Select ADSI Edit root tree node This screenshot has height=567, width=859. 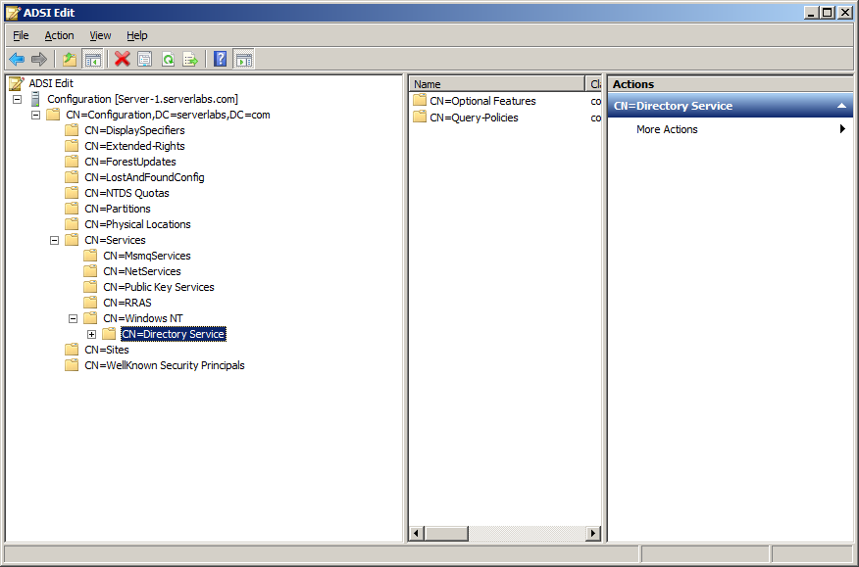point(51,83)
